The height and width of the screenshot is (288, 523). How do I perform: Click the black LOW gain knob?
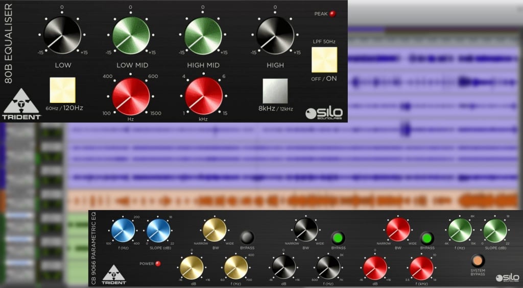pos(62,35)
